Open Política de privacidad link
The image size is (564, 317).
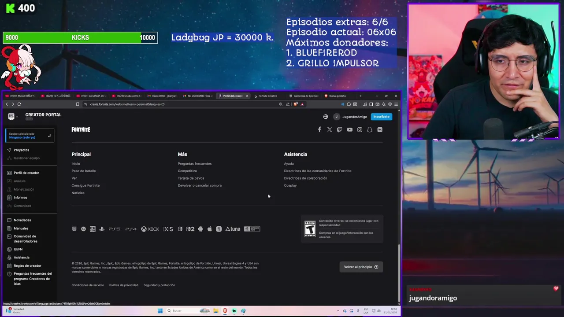124,285
